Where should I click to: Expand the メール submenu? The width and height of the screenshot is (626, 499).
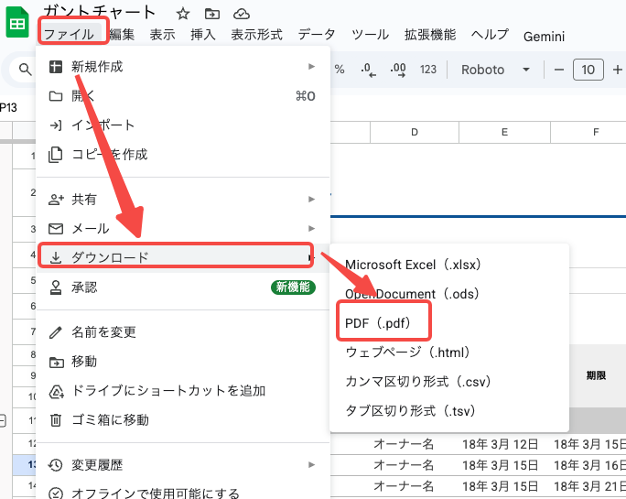click(183, 229)
